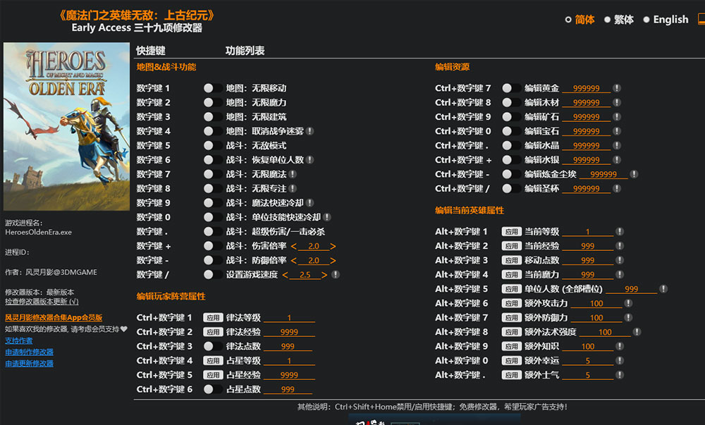Click info icon beside 额外攻击力
This screenshot has width=705, height=425.
pos(628,303)
